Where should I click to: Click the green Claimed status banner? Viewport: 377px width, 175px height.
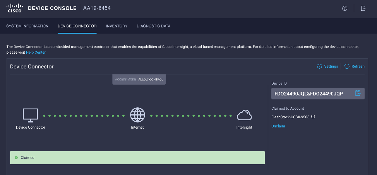point(137,158)
